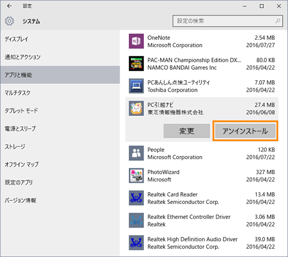Click the 2016/07/27 install date
288x257 pixels.
(x=260, y=45)
